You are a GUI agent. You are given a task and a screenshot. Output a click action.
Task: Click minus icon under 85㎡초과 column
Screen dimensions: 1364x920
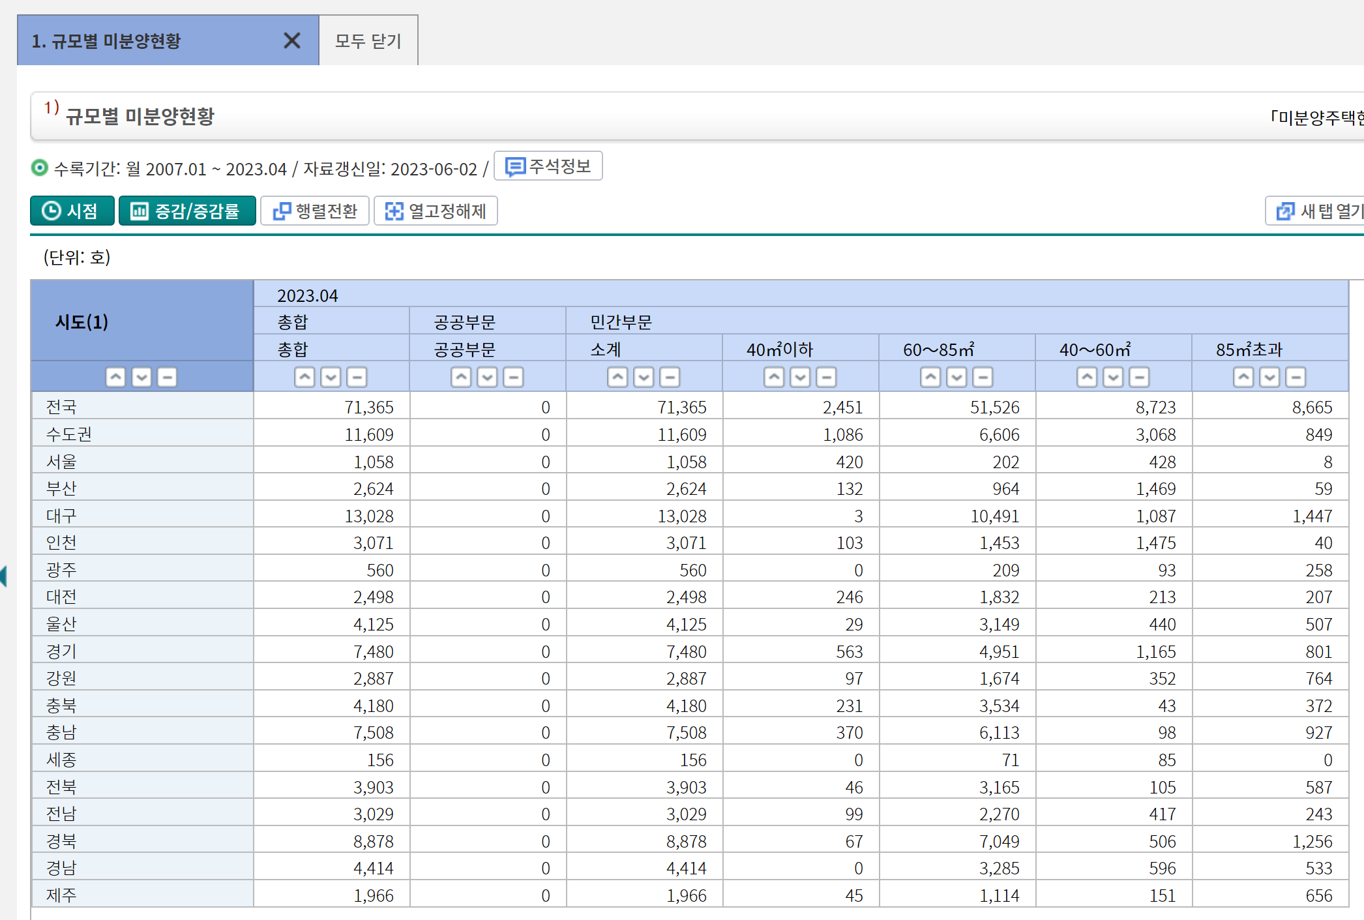1296,377
